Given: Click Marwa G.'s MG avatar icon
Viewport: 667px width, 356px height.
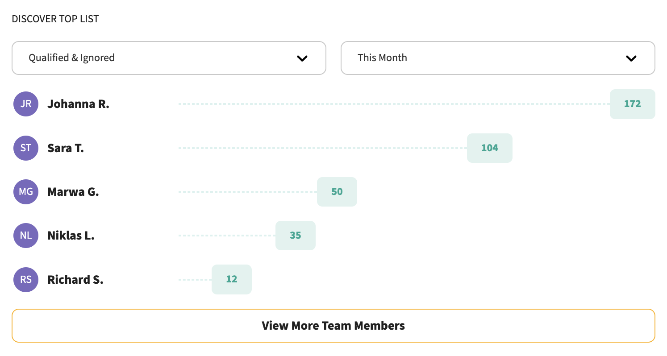Looking at the screenshot, I should pyautogui.click(x=26, y=192).
